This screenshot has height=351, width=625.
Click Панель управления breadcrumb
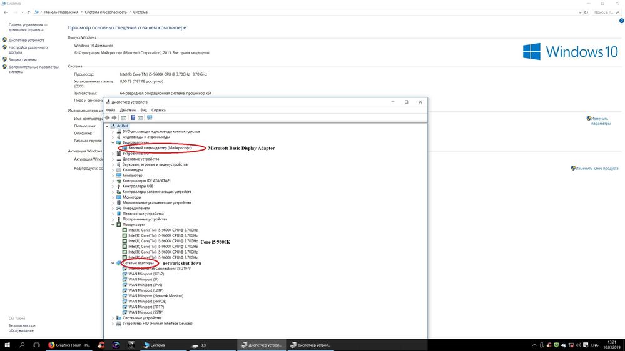[61, 12]
